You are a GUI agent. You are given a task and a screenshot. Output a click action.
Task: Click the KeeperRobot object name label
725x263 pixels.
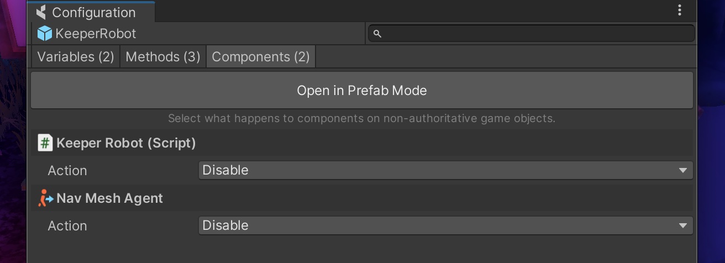[x=96, y=34]
